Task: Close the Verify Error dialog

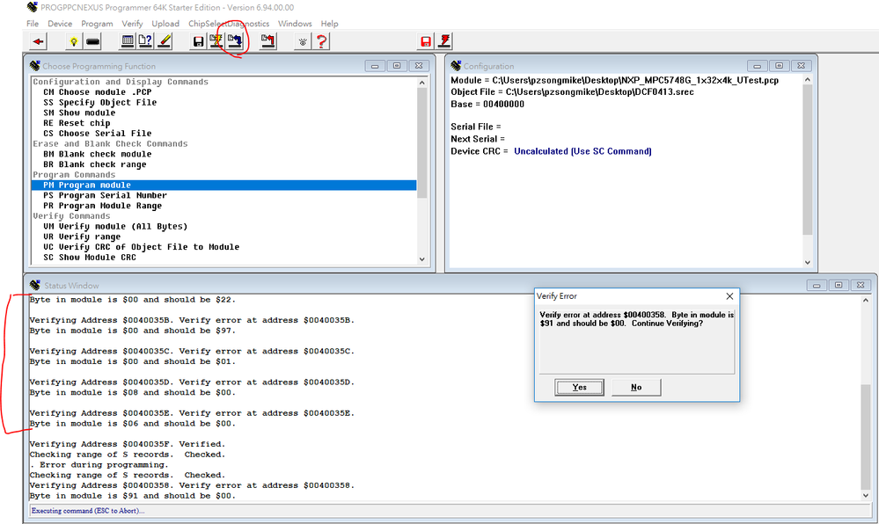Action: pyautogui.click(x=729, y=296)
